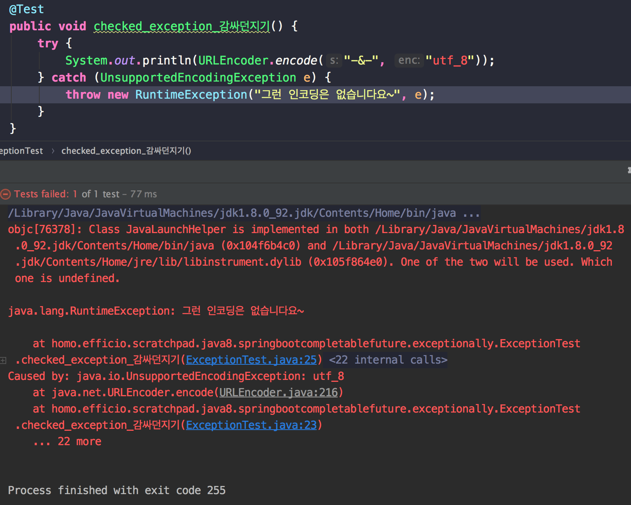Click the "utf_8" string literal
Viewport: 631px width, 505px height.
tap(450, 60)
